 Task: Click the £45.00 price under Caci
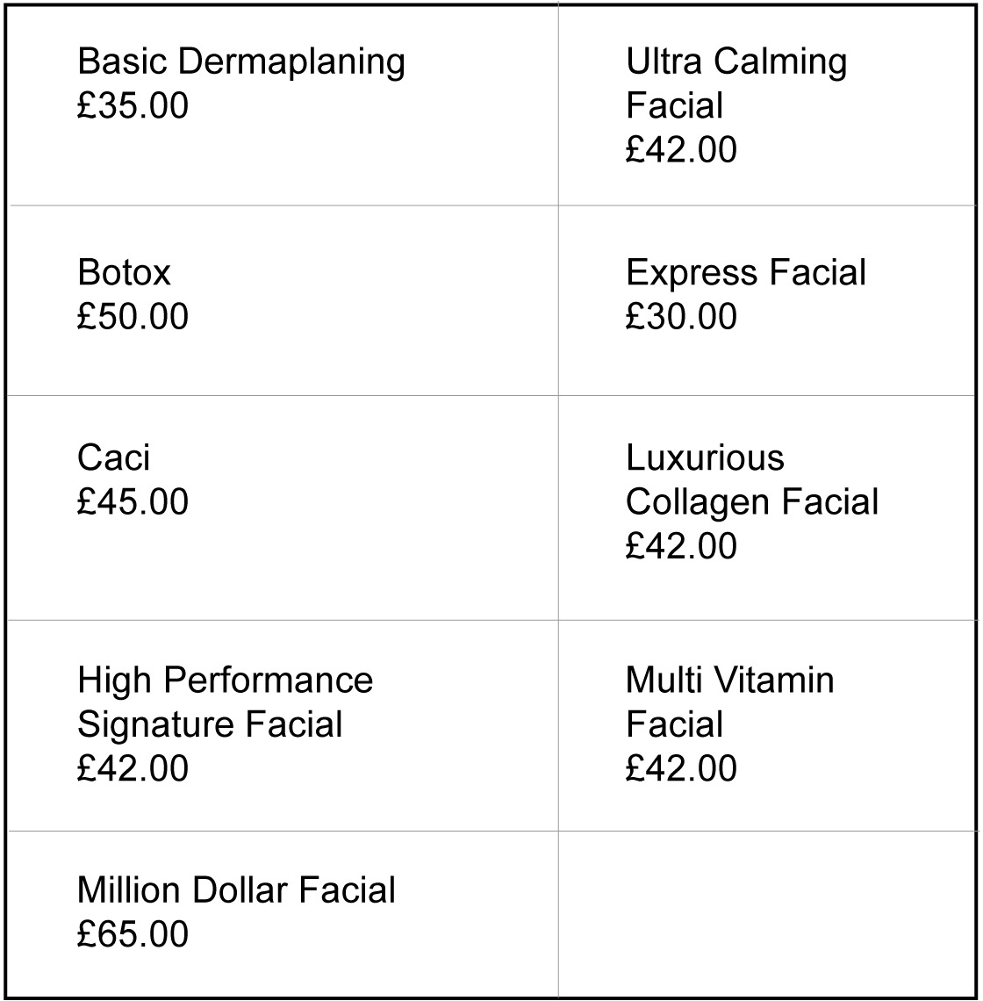[133, 502]
